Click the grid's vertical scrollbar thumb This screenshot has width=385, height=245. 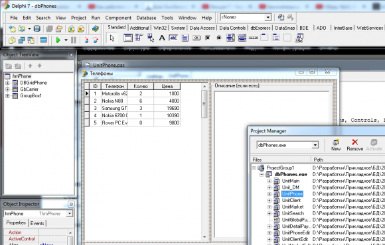click(204, 104)
